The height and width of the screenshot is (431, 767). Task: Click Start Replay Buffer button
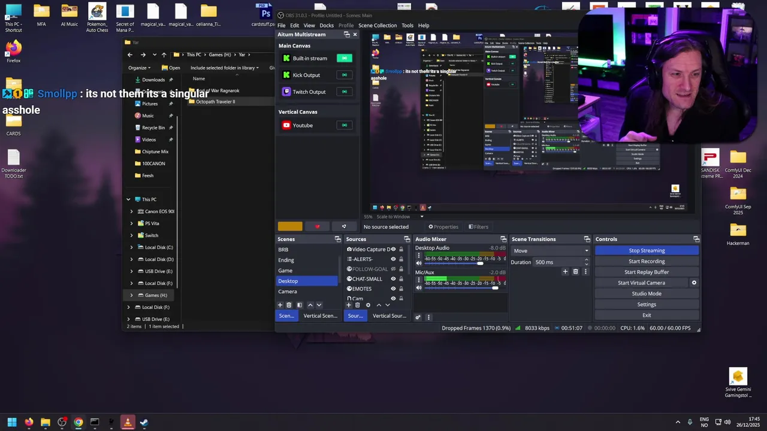[647, 272]
